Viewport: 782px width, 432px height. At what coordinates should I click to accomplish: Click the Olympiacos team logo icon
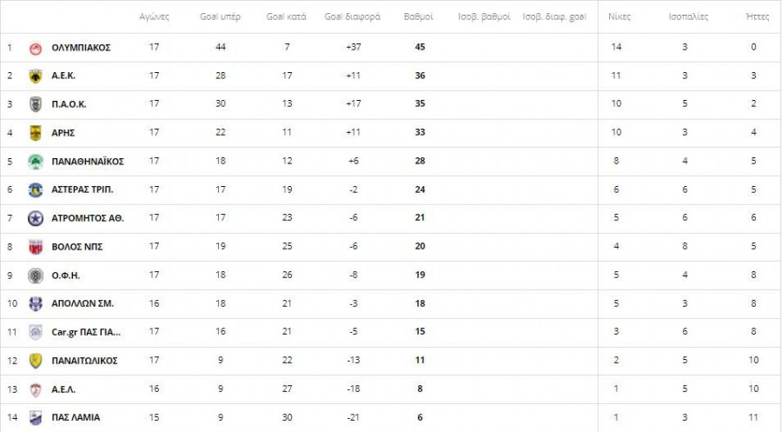coord(36,48)
